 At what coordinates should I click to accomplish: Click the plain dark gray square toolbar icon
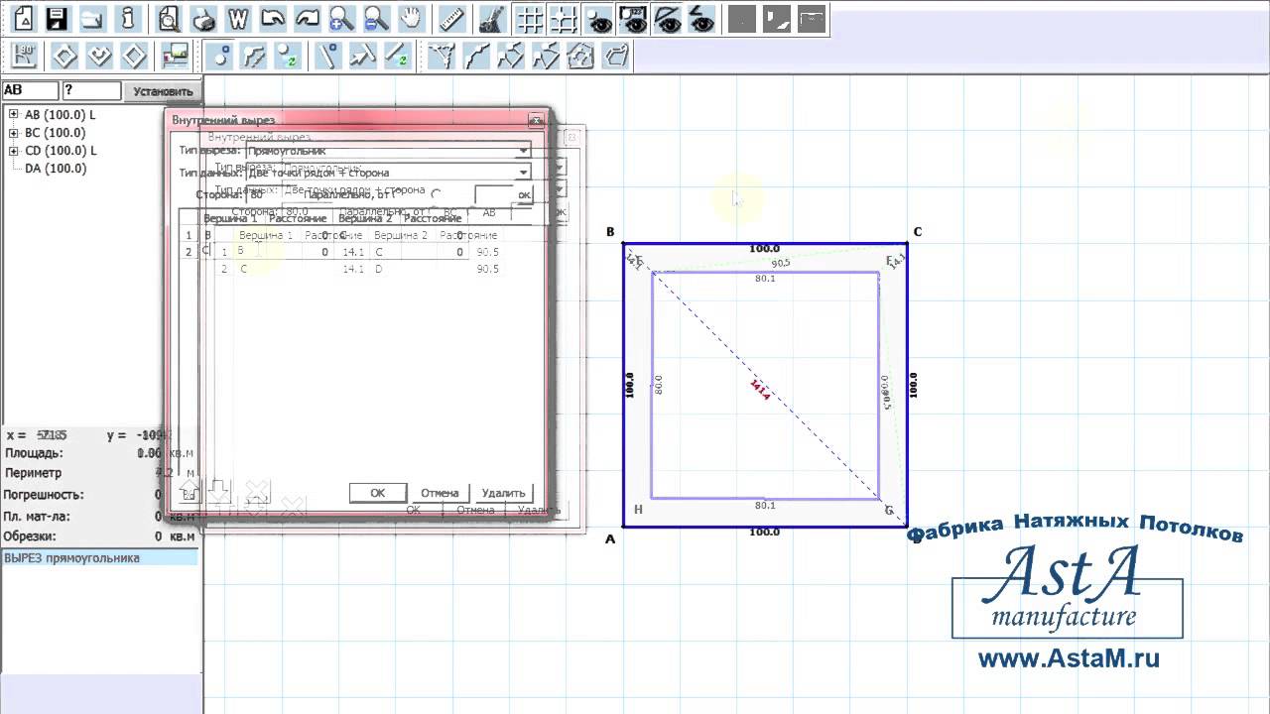tap(740, 18)
